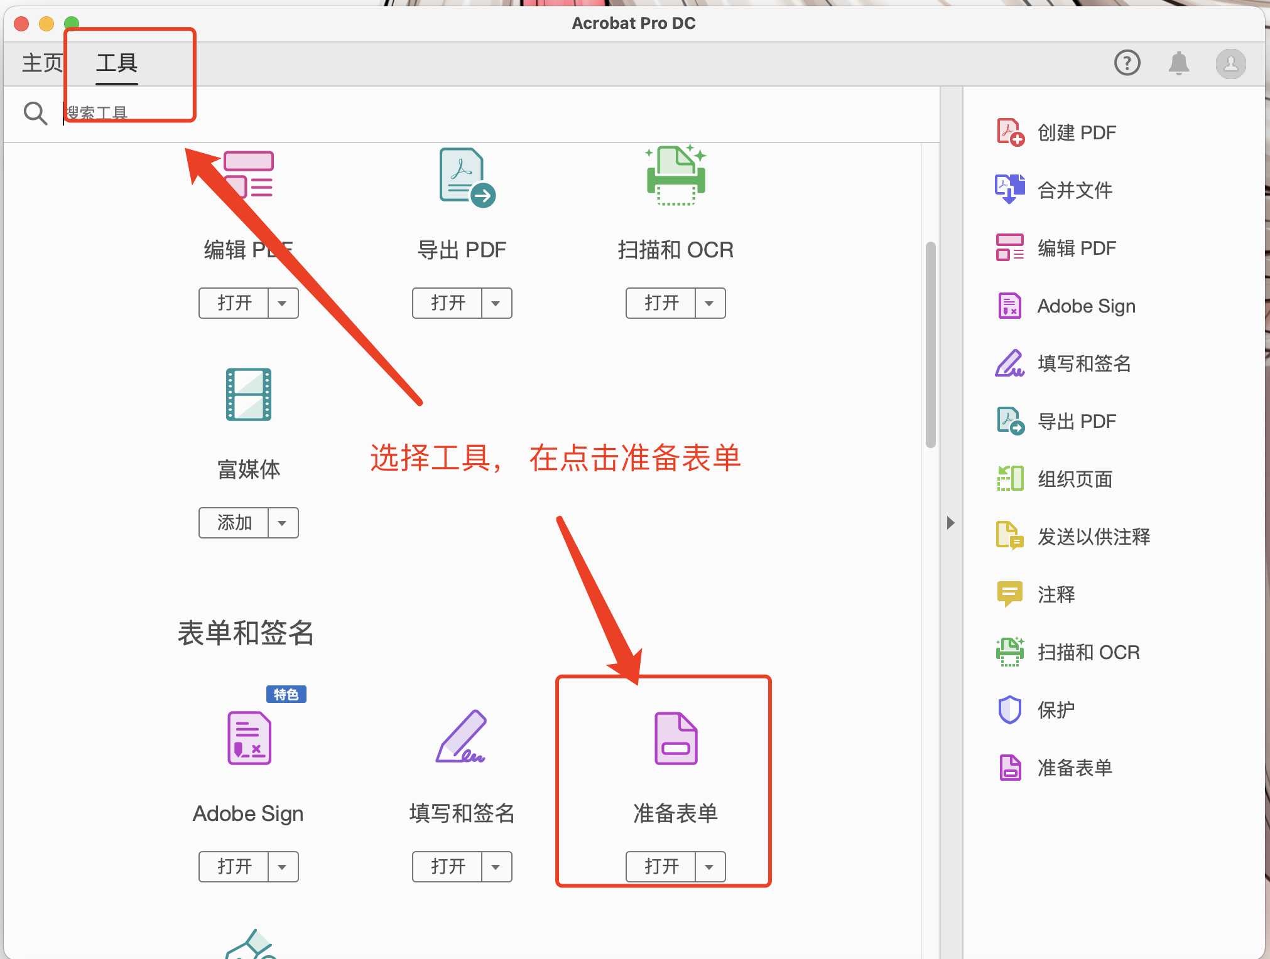
Task: Click the vertical scrollbar of tools list
Action: pyautogui.click(x=930, y=344)
